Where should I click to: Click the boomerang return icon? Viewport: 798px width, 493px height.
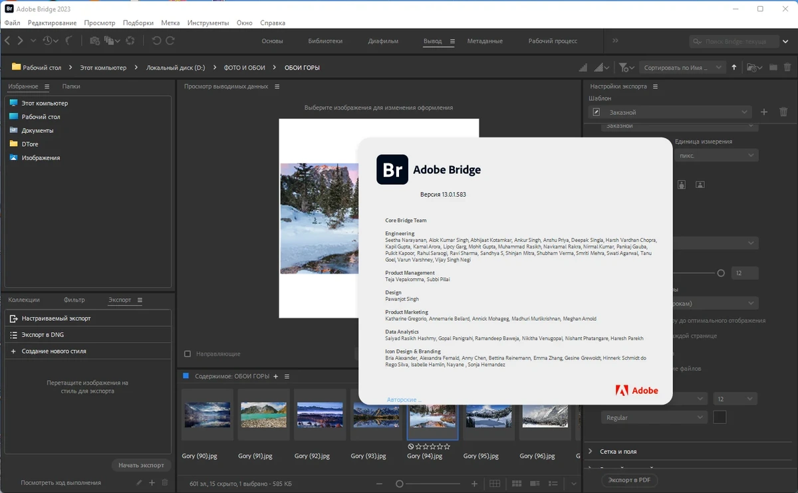(69, 41)
